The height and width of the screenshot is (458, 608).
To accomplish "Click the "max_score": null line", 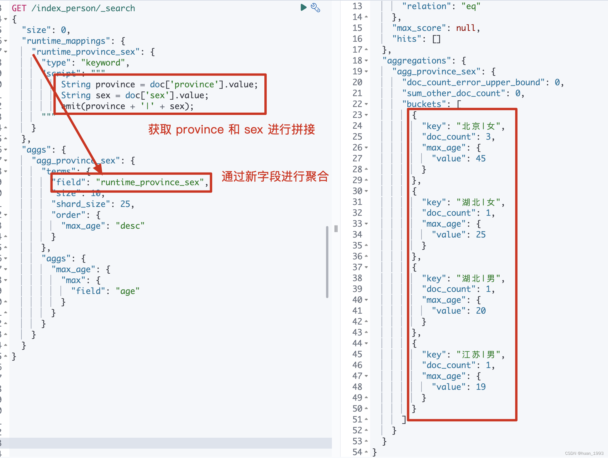I will coord(436,28).
